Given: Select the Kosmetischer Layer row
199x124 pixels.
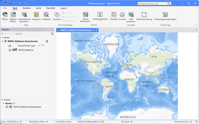Looking at the screenshot, I should 27,45.
